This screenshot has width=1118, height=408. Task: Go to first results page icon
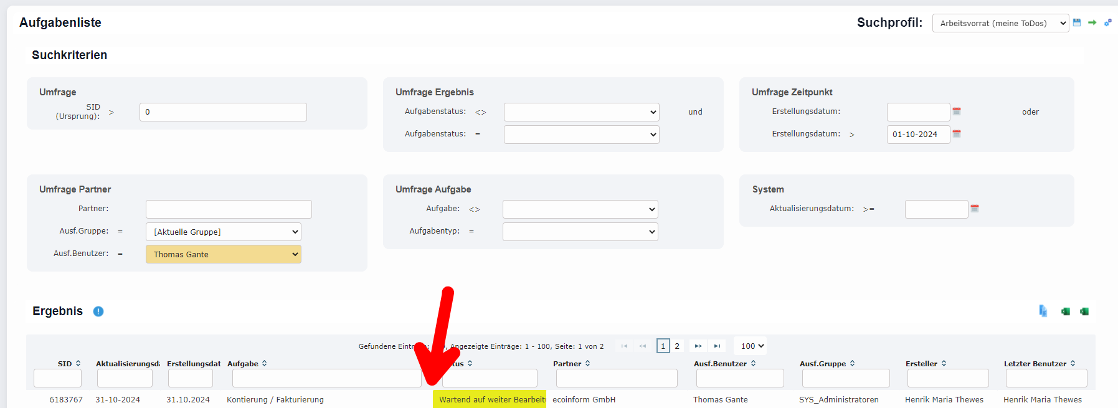click(624, 346)
